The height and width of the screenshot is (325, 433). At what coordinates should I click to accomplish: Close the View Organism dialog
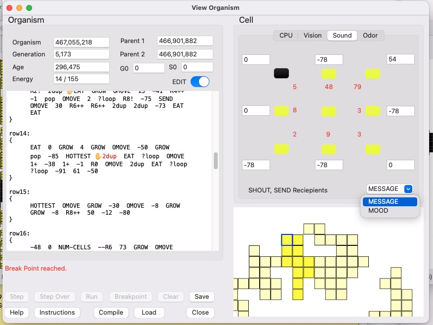200,312
